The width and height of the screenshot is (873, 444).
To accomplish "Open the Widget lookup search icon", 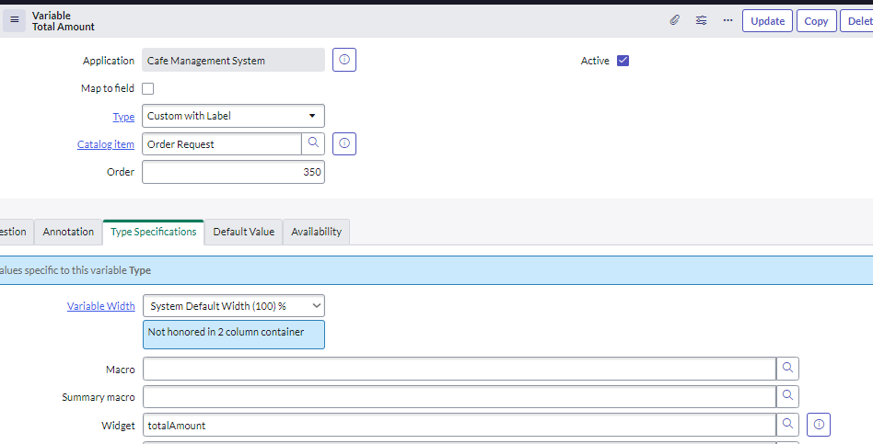I will point(787,425).
